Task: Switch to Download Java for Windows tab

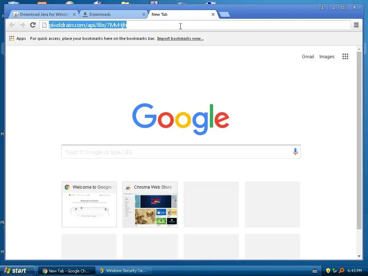Action: (45, 14)
